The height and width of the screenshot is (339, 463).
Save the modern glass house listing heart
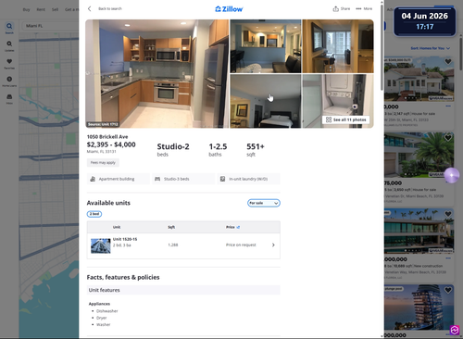(448, 214)
